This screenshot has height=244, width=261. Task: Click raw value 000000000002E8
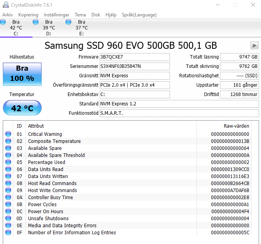pos(230,197)
